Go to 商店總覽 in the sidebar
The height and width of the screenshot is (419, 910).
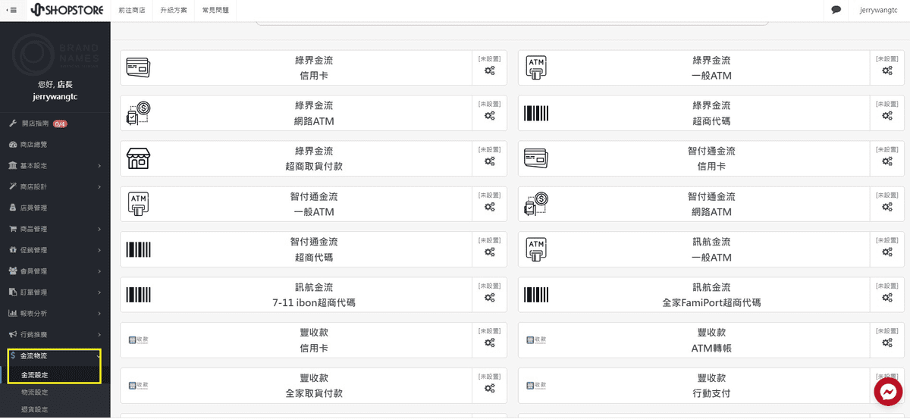55,144
